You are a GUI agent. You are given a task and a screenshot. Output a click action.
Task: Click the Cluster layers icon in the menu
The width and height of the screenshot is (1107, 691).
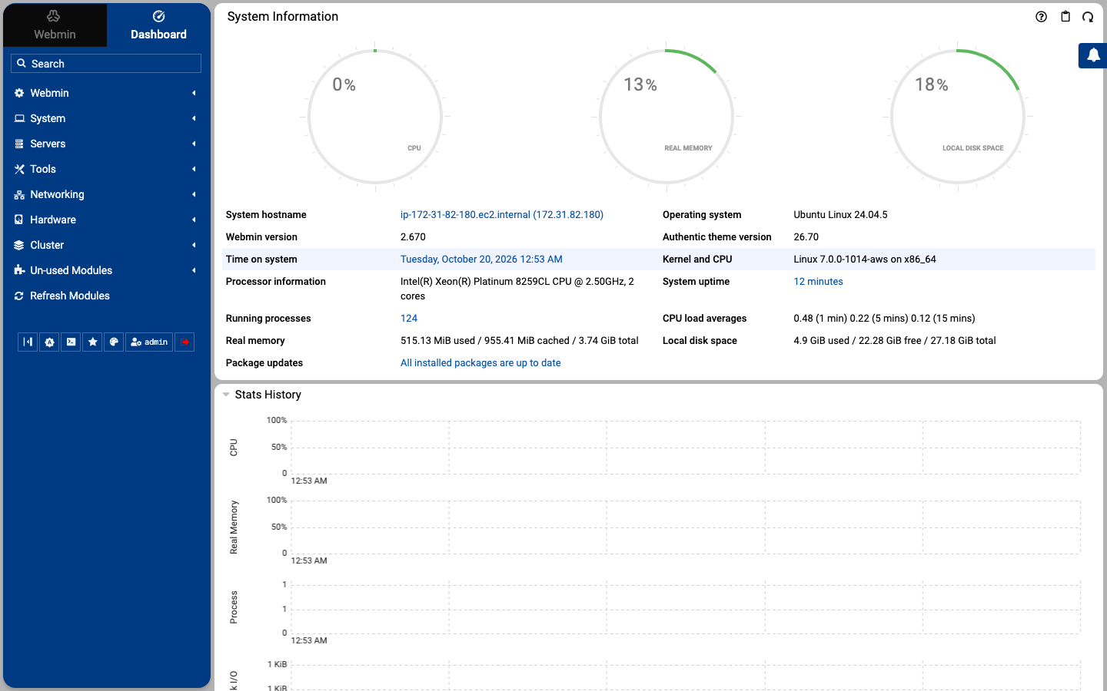tap(19, 245)
